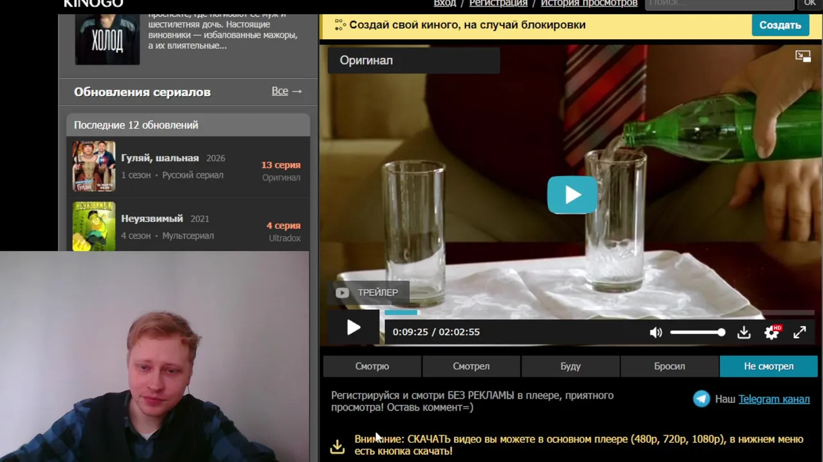Select the Смотрю tab

coord(372,366)
